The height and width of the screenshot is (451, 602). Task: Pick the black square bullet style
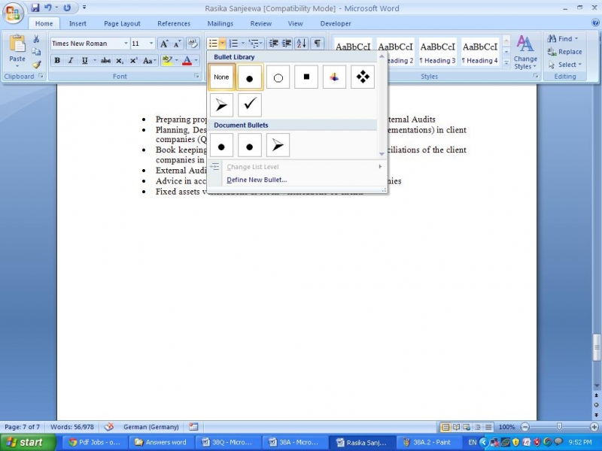(x=306, y=77)
